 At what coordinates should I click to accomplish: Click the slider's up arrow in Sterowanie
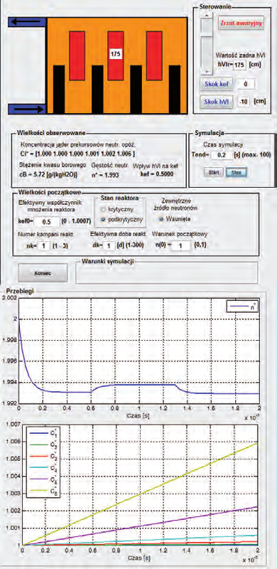(207, 15)
